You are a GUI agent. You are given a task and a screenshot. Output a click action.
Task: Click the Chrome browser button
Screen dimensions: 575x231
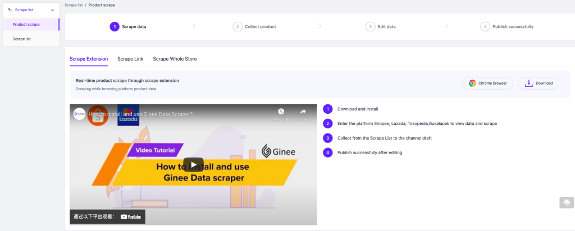pos(487,83)
